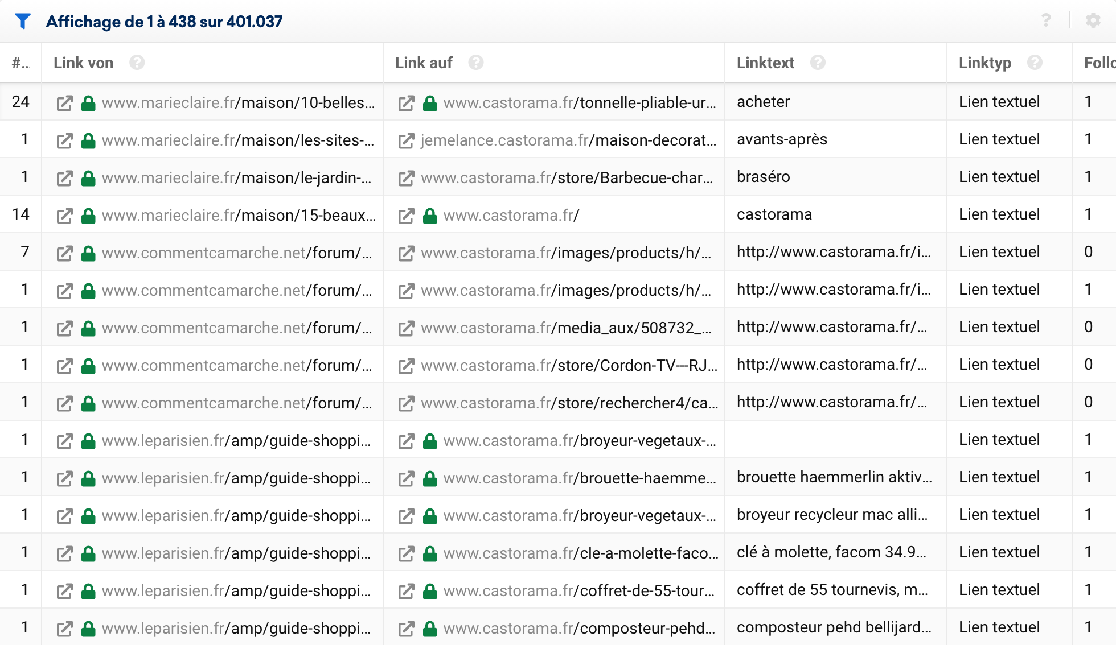This screenshot has height=645, width=1116.
Task: Click 'Lien textuel' in the acheter row
Action: [999, 102]
